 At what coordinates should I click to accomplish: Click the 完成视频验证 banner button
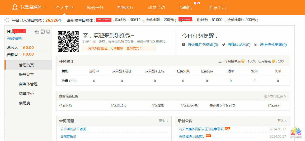tap(119, 48)
